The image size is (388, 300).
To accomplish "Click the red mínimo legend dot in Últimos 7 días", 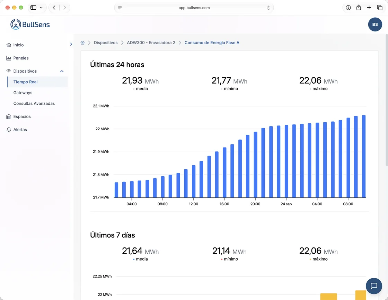I will click(x=222, y=259).
